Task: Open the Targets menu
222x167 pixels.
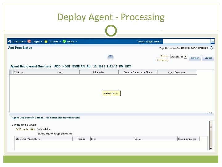Action: [38, 41]
